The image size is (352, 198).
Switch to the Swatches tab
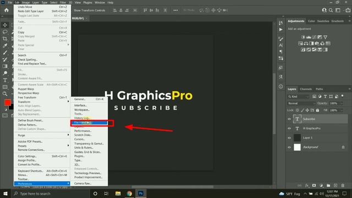pos(323,21)
